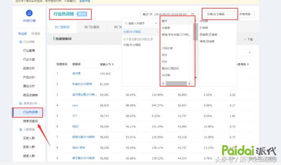Choose 套装/学生校服/工作制... category

click(x=176, y=35)
